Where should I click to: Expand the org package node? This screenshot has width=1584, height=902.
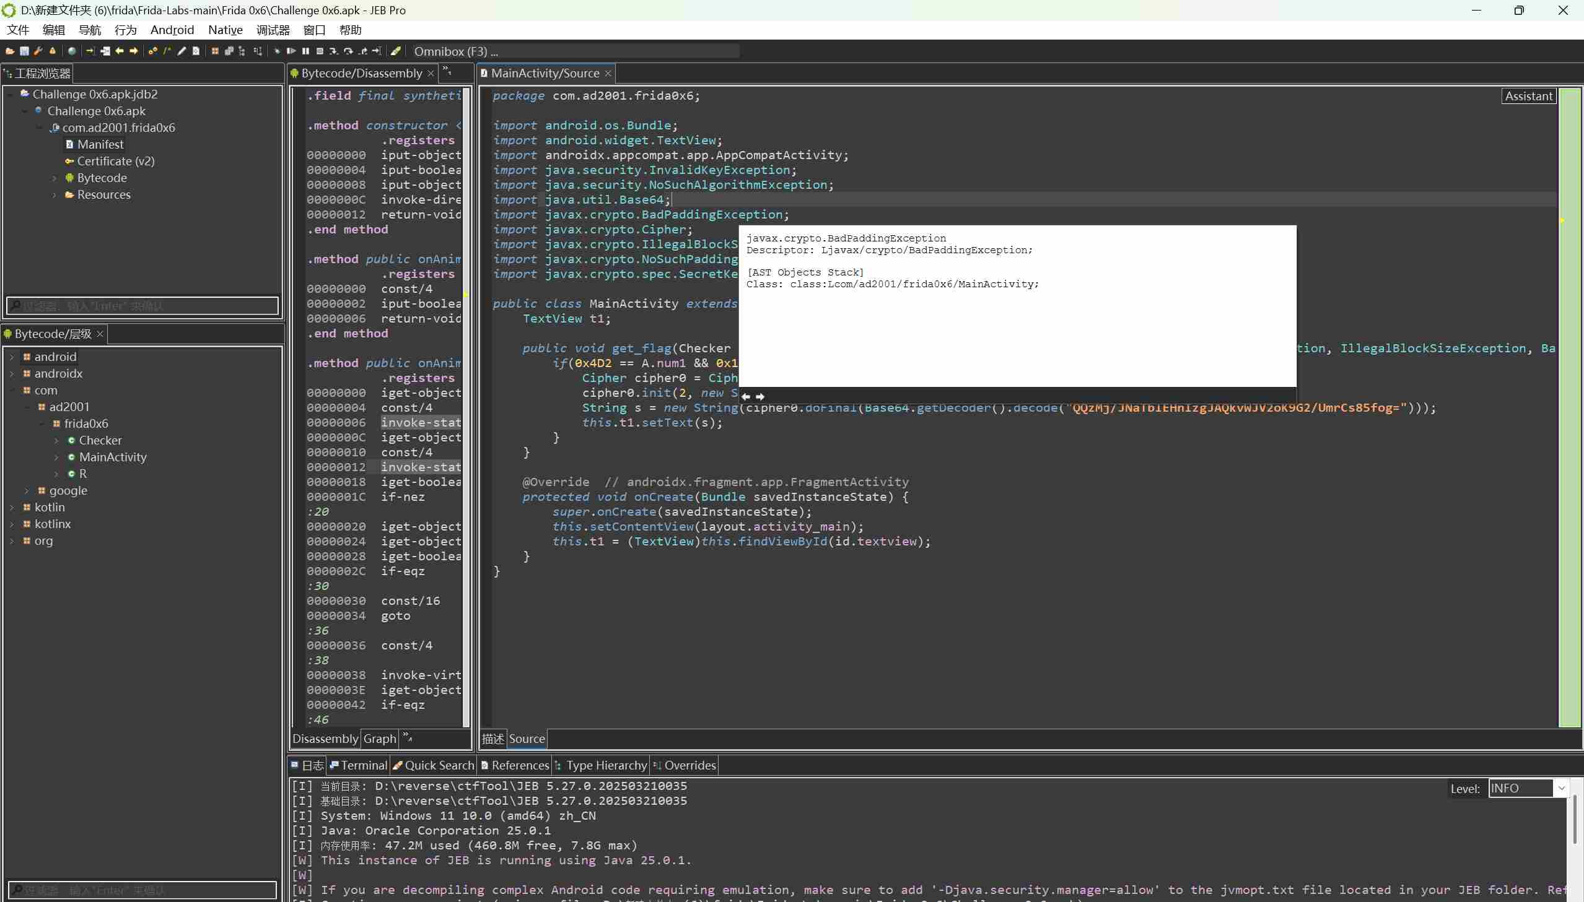click(12, 541)
